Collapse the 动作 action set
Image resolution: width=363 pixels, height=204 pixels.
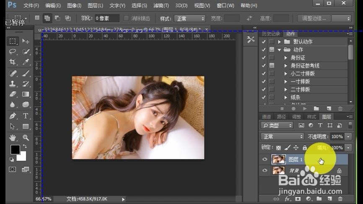pos(280,50)
